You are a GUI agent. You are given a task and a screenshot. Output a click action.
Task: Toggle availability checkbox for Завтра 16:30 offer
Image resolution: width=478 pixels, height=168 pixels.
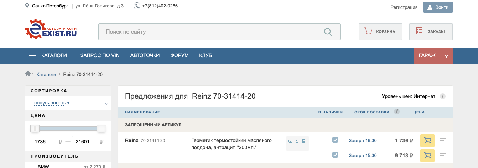[335, 140]
